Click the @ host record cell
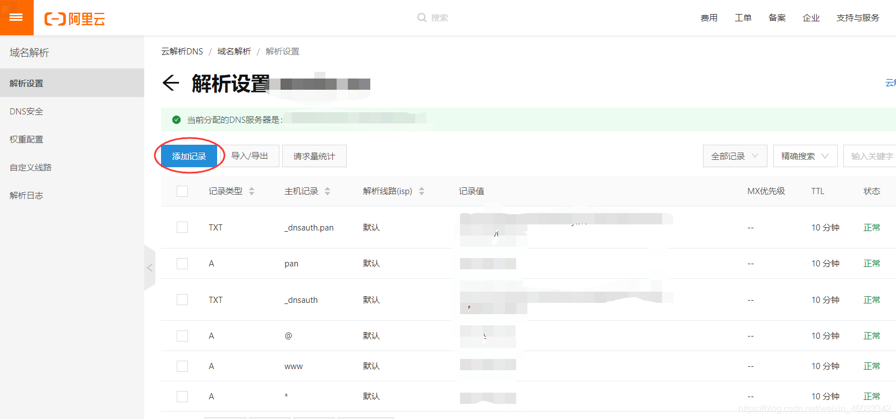The width and height of the screenshot is (896, 419). (288, 336)
